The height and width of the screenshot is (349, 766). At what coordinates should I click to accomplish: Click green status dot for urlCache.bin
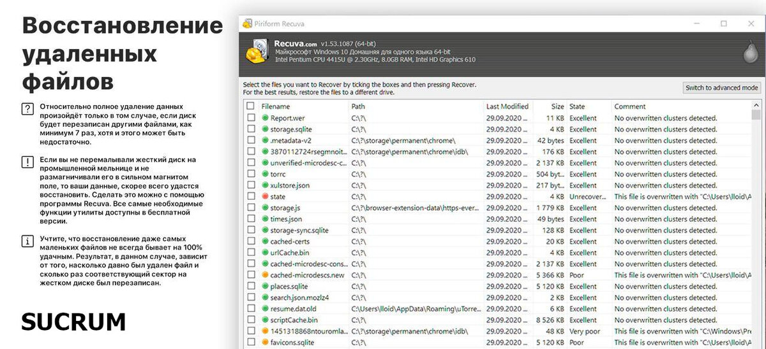[265, 253]
